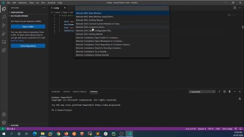
Task: Open Source Control view
Action: tap(4, 25)
